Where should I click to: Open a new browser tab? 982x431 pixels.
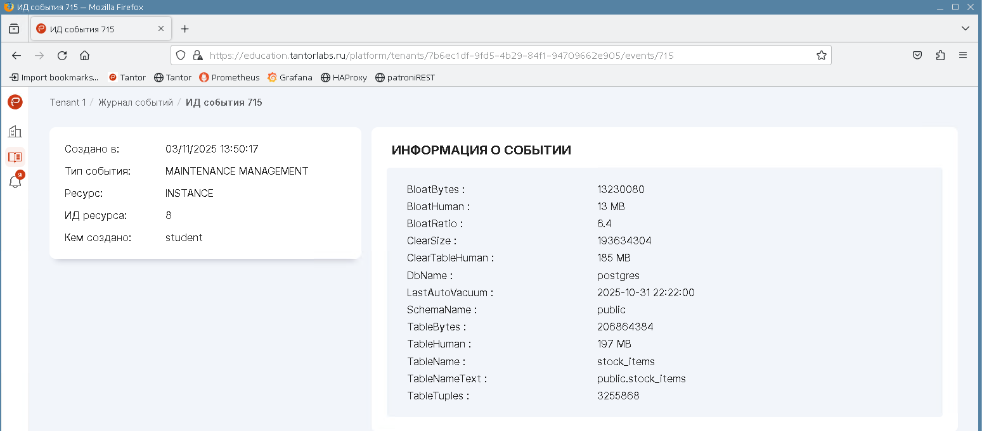coord(184,29)
